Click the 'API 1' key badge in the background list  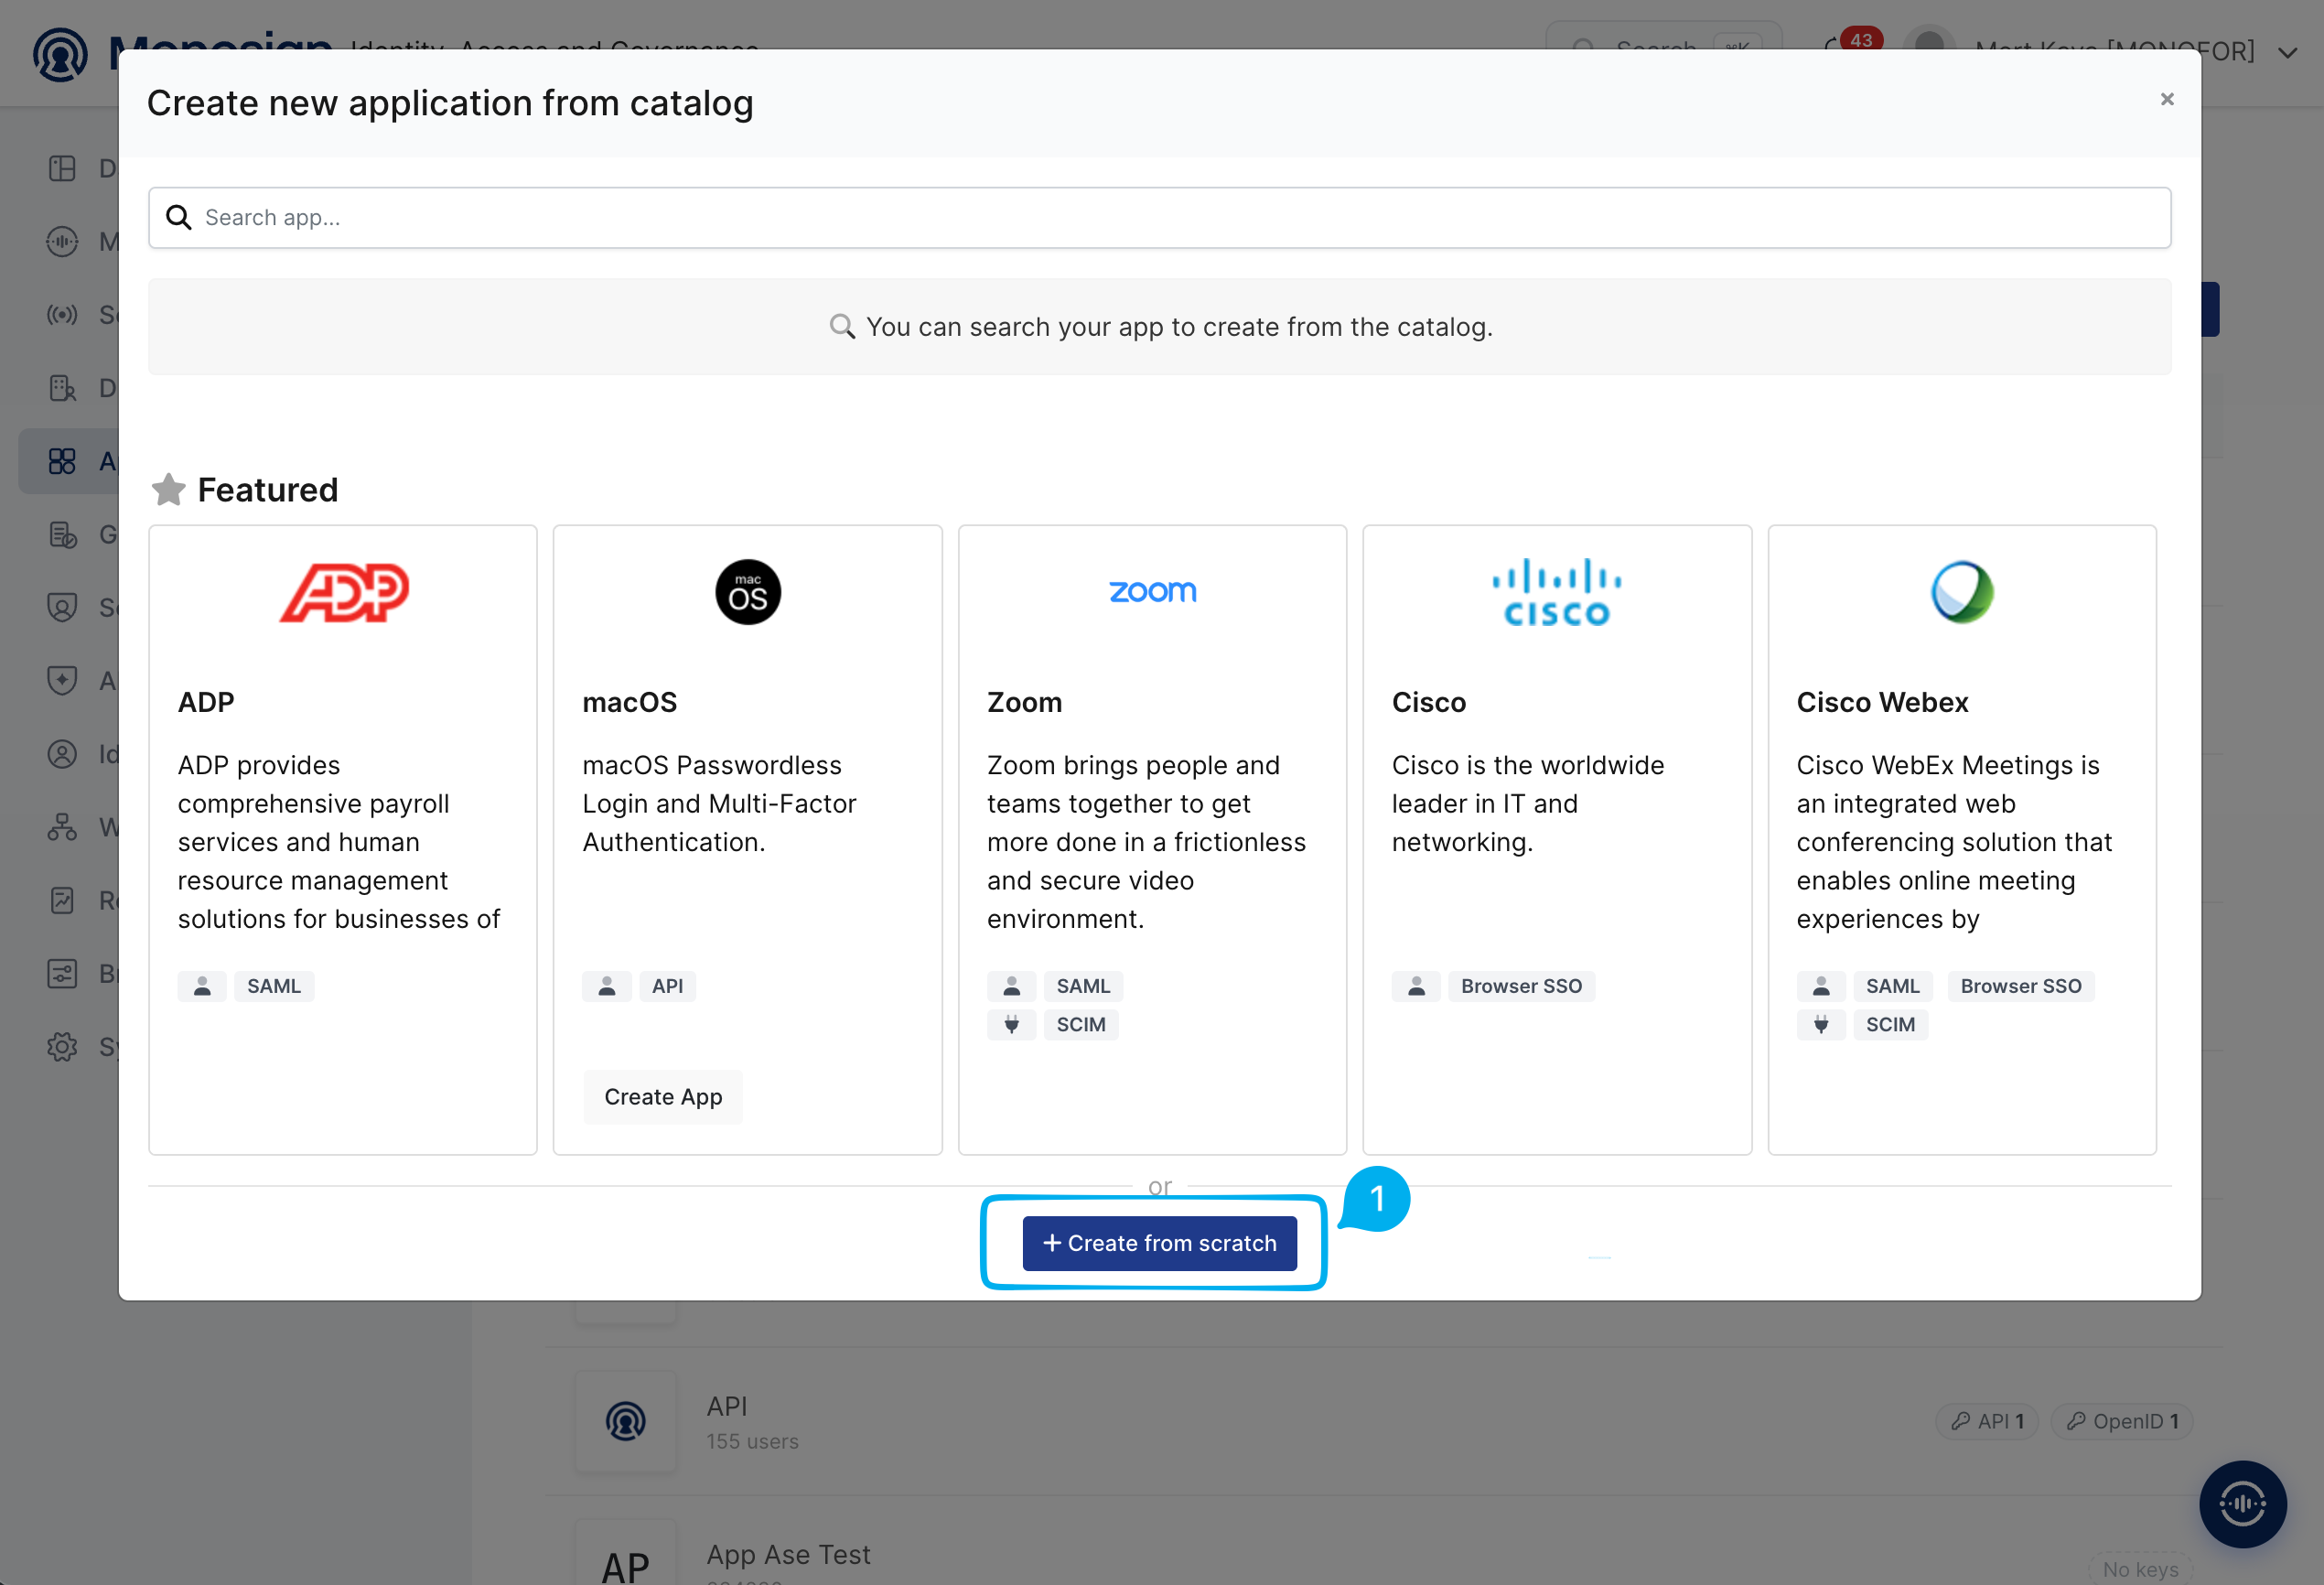pyautogui.click(x=1987, y=1421)
